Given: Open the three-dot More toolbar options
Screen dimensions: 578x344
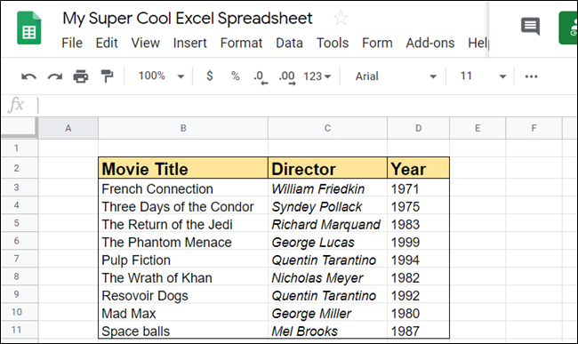Looking at the screenshot, I should pyautogui.click(x=531, y=76).
